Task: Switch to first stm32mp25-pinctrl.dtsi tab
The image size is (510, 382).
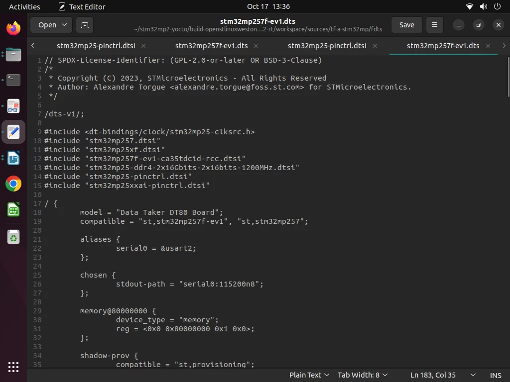Action: (x=96, y=46)
